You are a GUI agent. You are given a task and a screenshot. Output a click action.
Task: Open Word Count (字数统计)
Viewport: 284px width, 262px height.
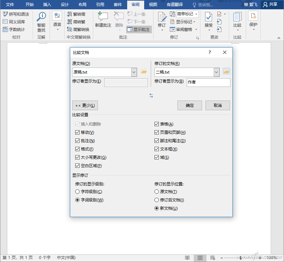tap(14, 29)
